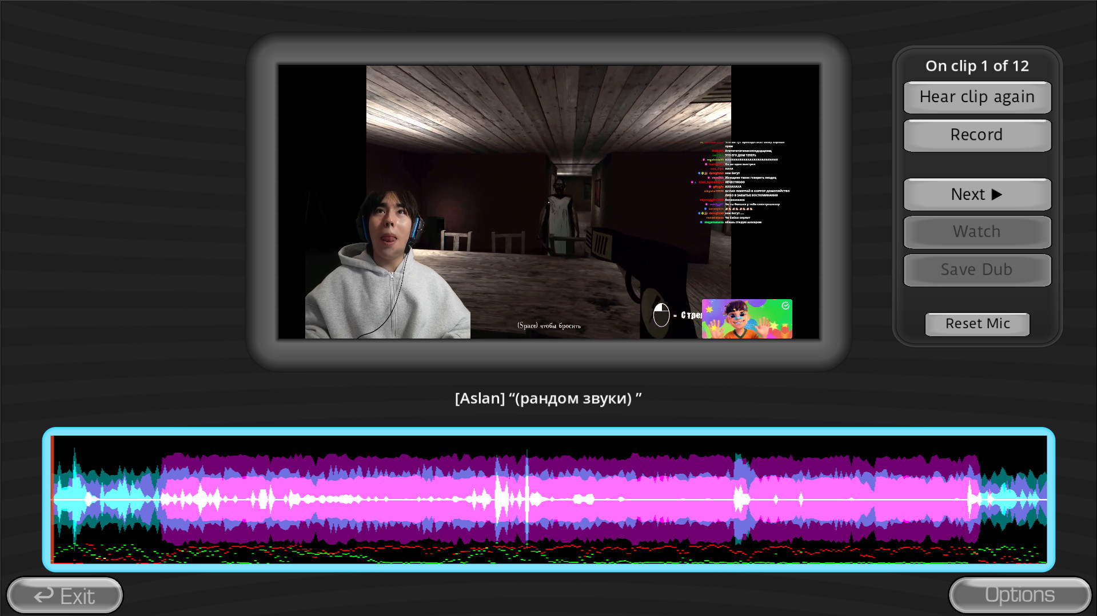This screenshot has height=616, width=1097.
Task: Click the return arrow icon on Exit
Action: click(43, 596)
